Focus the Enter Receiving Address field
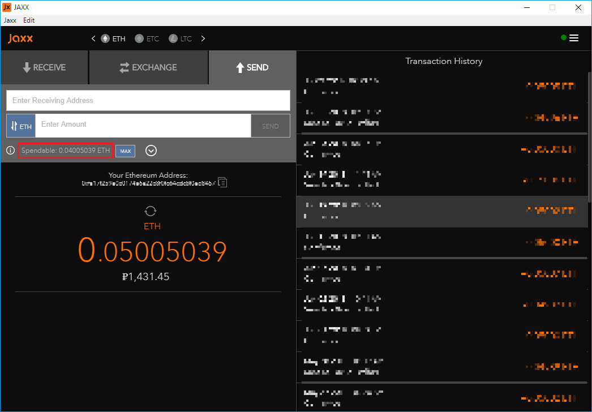 [x=148, y=100]
